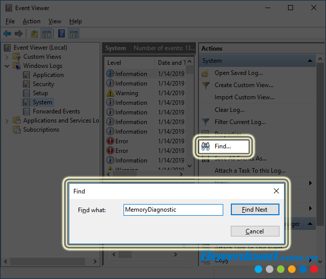Select the Custom Views folder
The image size is (326, 279).
coord(42,57)
